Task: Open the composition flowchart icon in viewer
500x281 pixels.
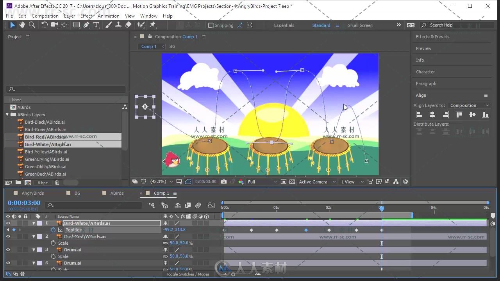Action: click(396, 182)
